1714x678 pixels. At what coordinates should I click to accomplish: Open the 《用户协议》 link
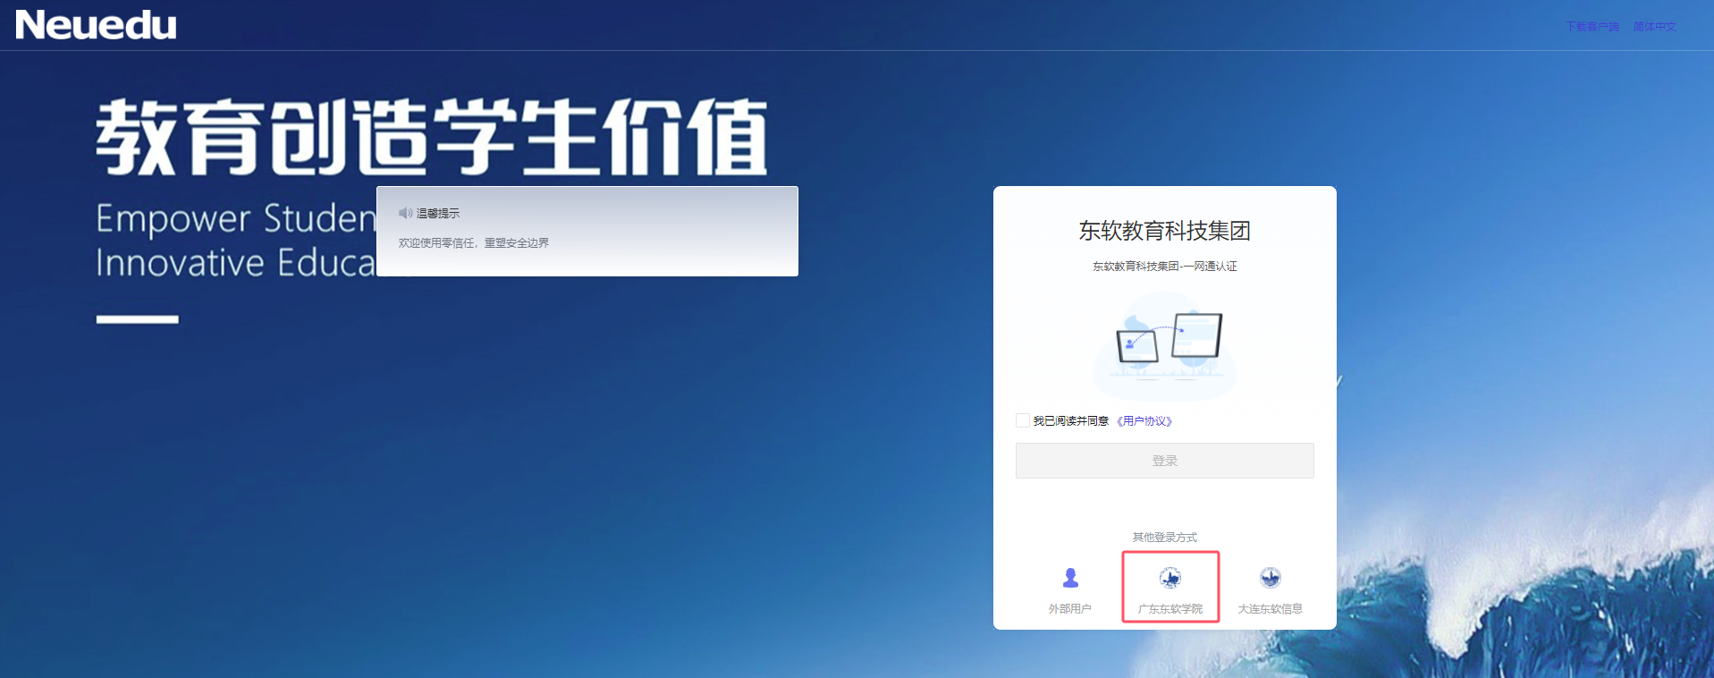pyautogui.click(x=1144, y=421)
